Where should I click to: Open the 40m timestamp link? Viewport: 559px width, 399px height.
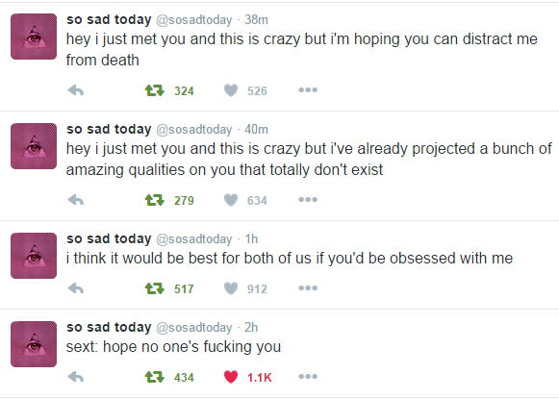pos(256,129)
